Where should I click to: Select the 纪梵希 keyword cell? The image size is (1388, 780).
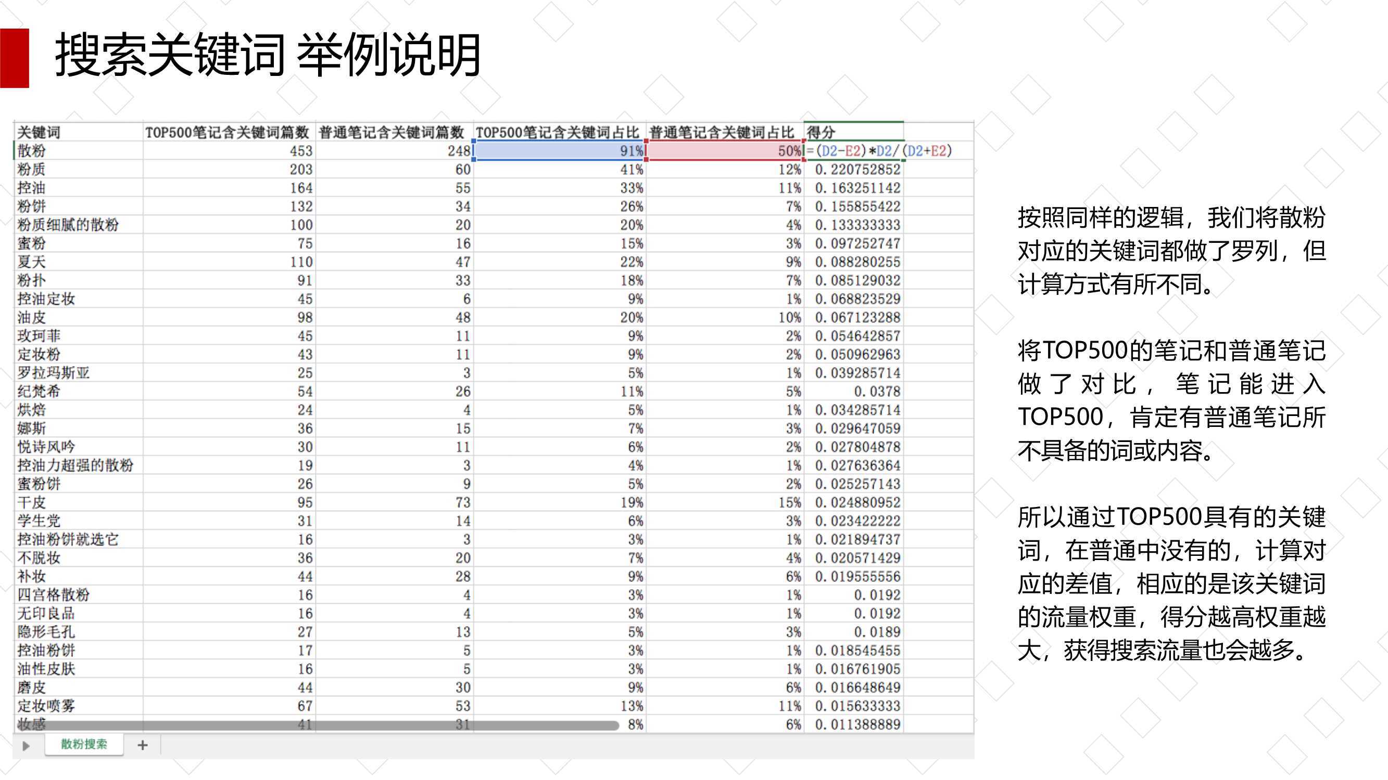pyautogui.click(x=78, y=392)
